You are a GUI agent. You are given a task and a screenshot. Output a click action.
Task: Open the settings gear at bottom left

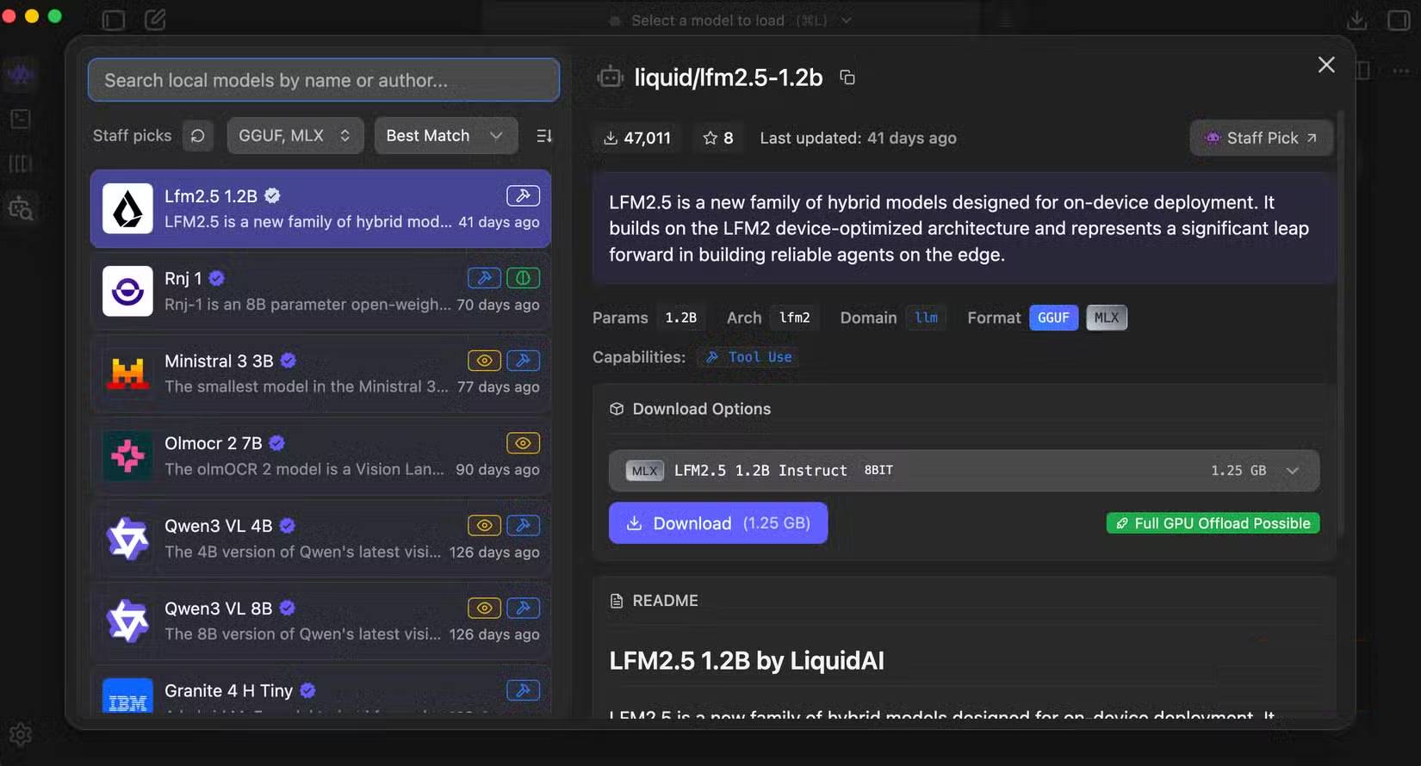21,734
